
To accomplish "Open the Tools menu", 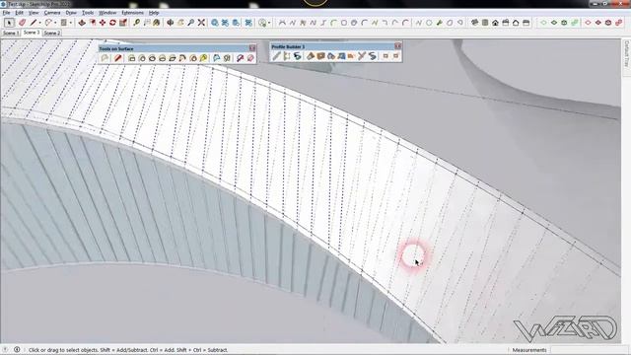I will (x=88, y=13).
